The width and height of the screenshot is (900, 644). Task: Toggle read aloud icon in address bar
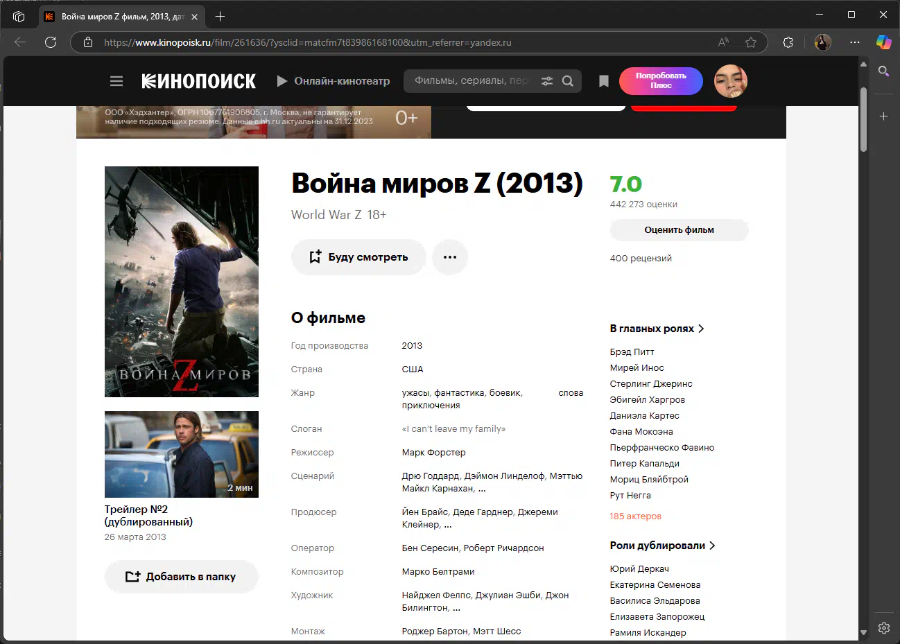(x=723, y=42)
